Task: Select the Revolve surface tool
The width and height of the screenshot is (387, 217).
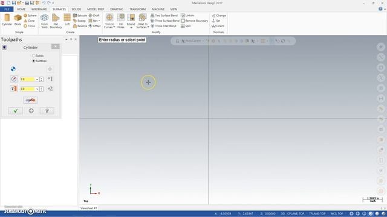Action: 80,26
